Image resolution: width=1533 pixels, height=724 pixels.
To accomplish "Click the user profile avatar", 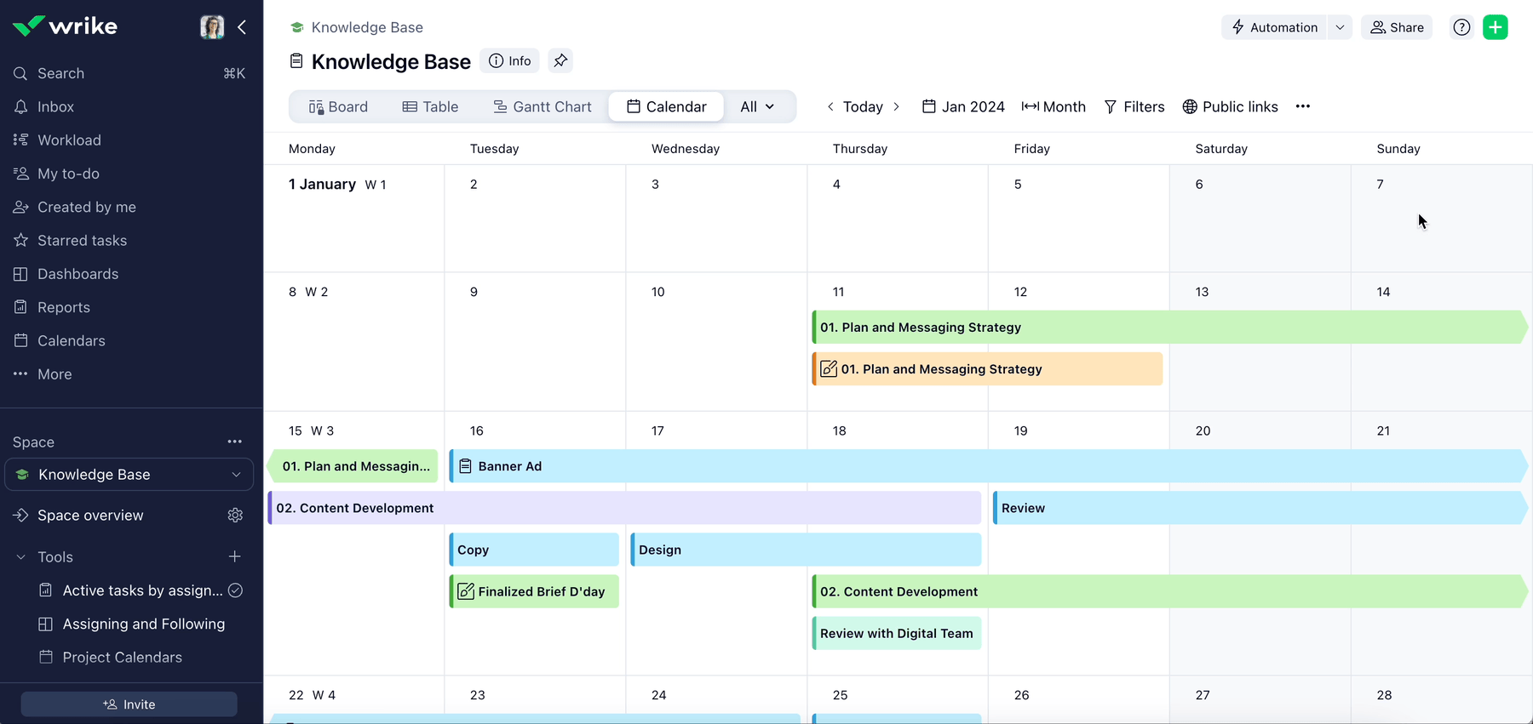I will pyautogui.click(x=212, y=27).
